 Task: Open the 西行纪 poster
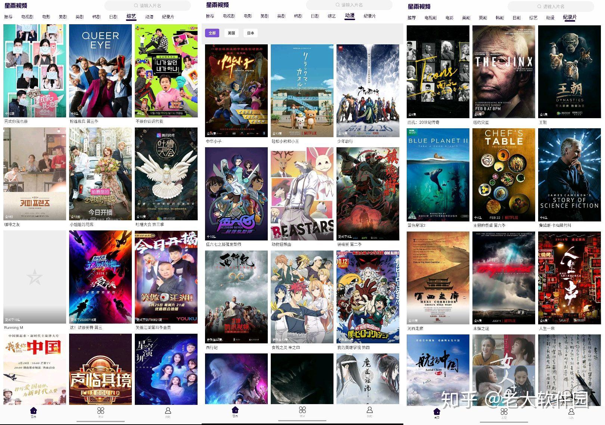click(236, 297)
